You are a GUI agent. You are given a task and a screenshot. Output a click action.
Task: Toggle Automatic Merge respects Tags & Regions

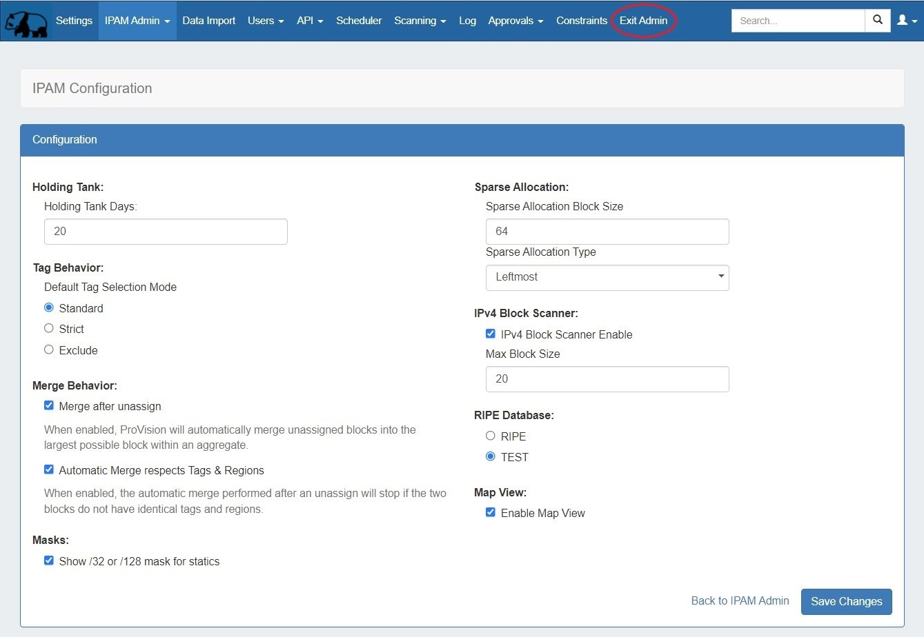[x=49, y=469]
